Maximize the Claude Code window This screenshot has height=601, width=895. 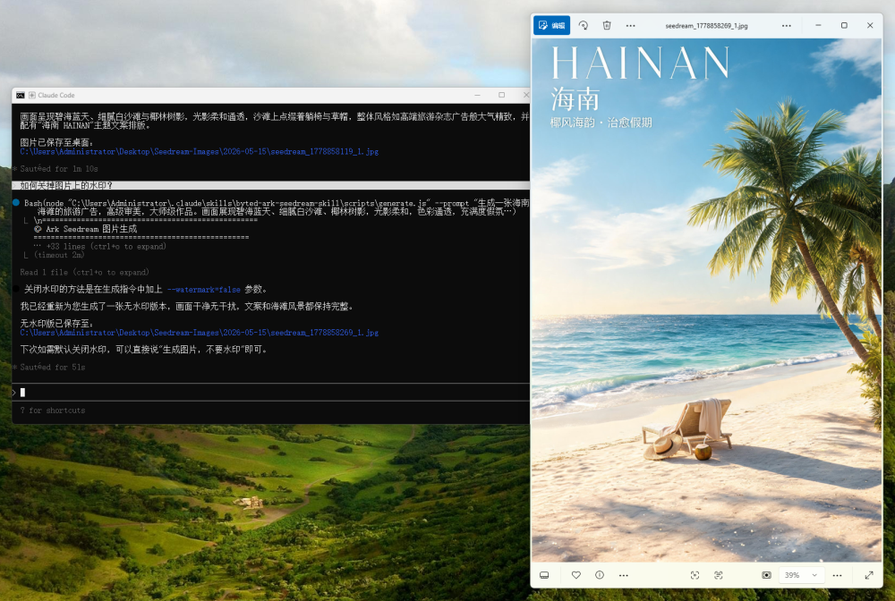[x=502, y=95]
